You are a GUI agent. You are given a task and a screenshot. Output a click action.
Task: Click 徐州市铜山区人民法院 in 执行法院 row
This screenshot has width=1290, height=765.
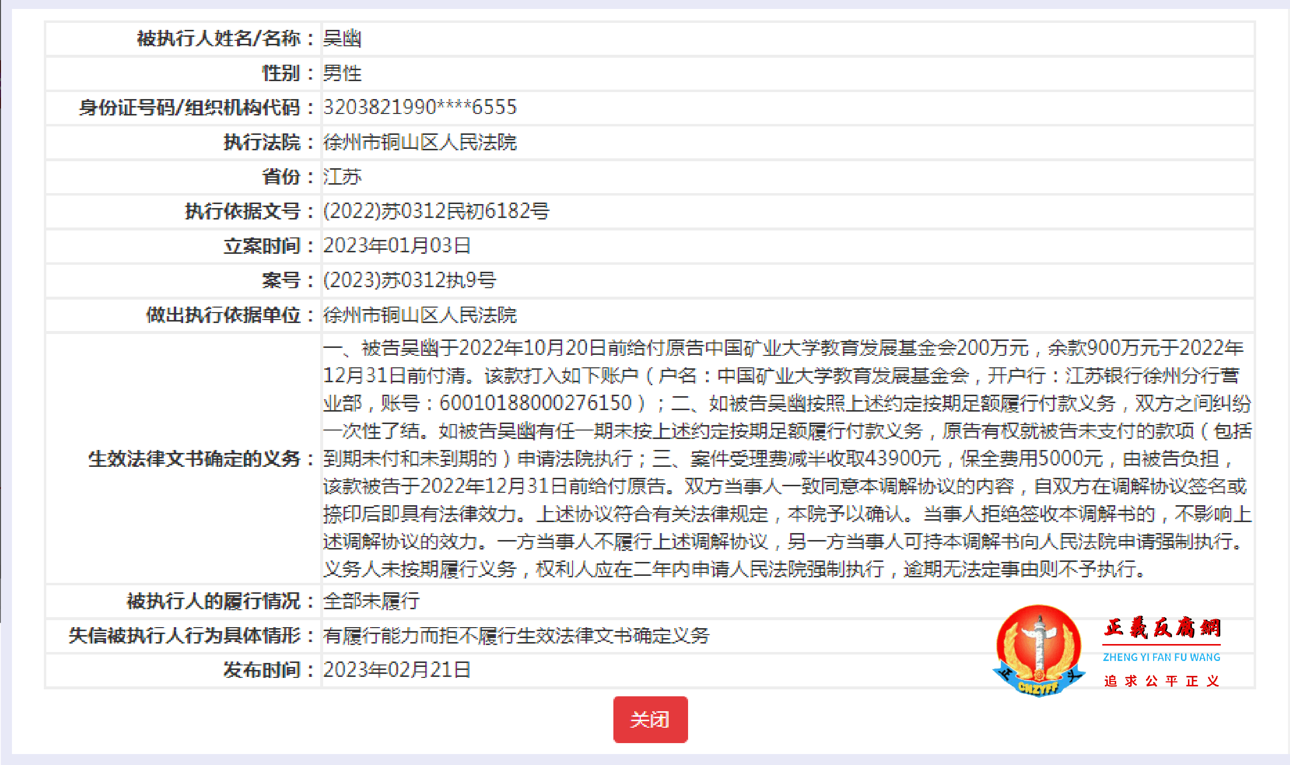[420, 143]
